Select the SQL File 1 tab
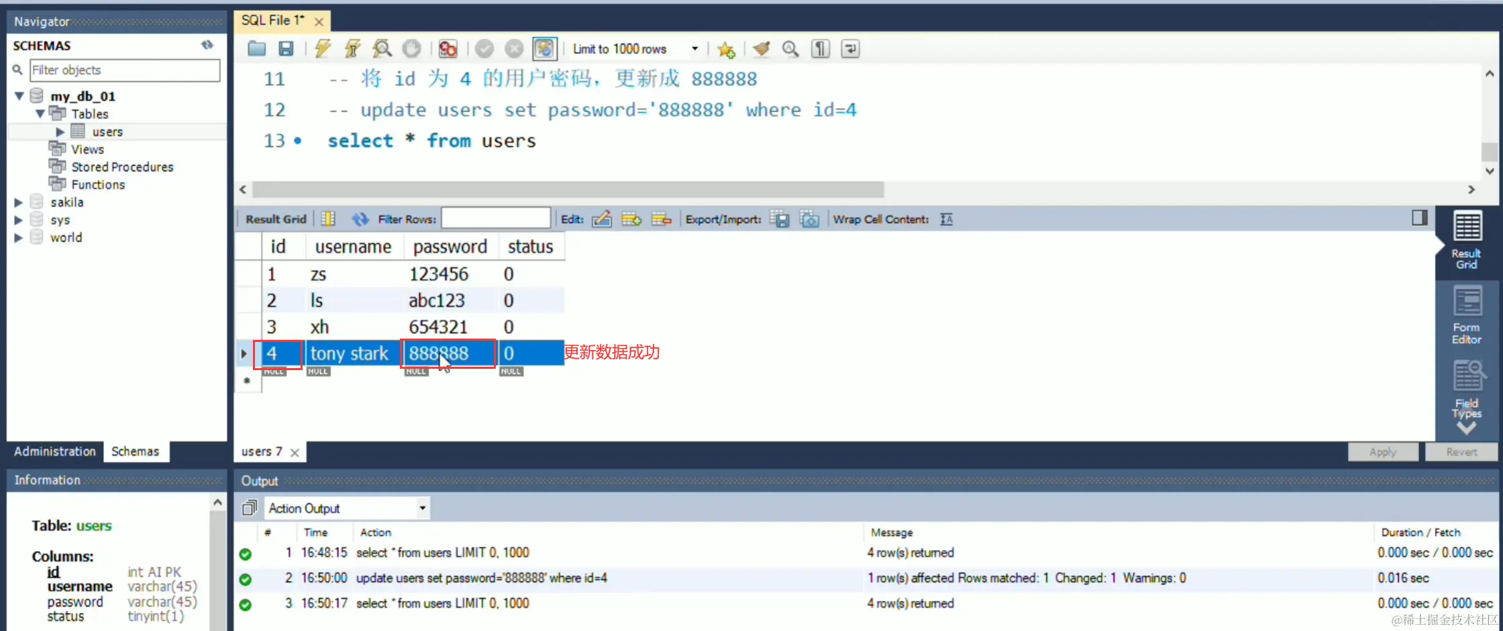 pos(273,20)
